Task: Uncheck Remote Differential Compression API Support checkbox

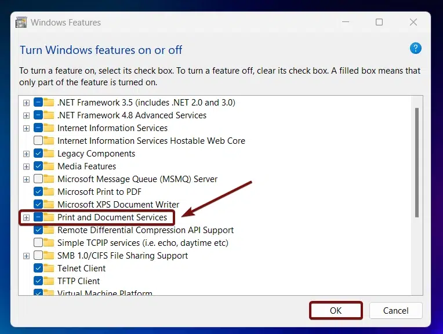Action: 38,230
